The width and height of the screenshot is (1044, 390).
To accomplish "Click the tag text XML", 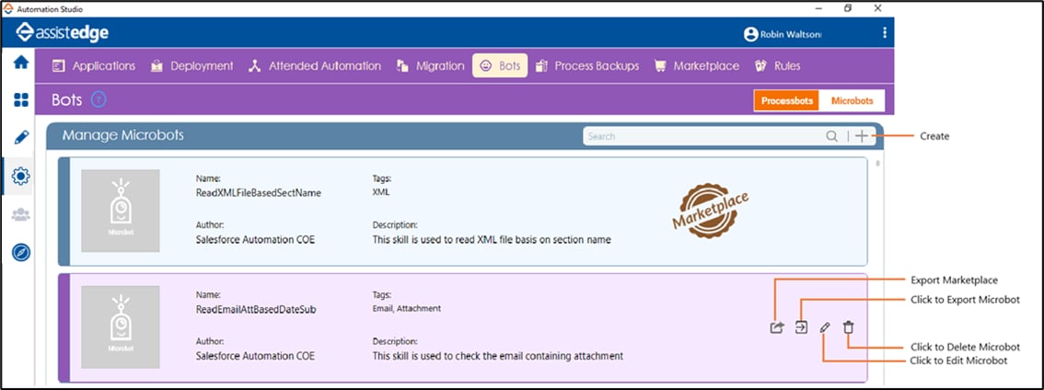I will click(x=380, y=192).
